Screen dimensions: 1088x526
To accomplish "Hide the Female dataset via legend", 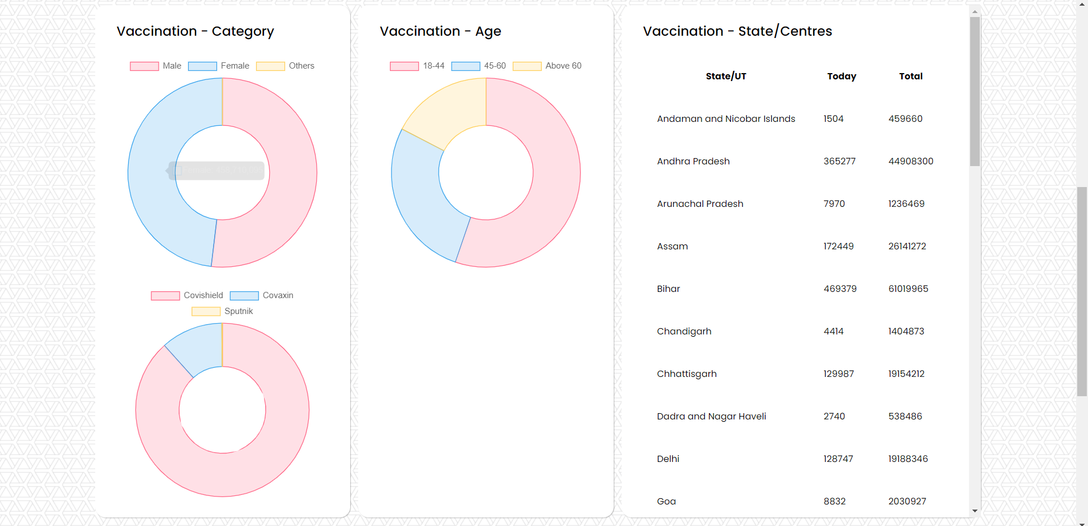I will click(x=218, y=66).
